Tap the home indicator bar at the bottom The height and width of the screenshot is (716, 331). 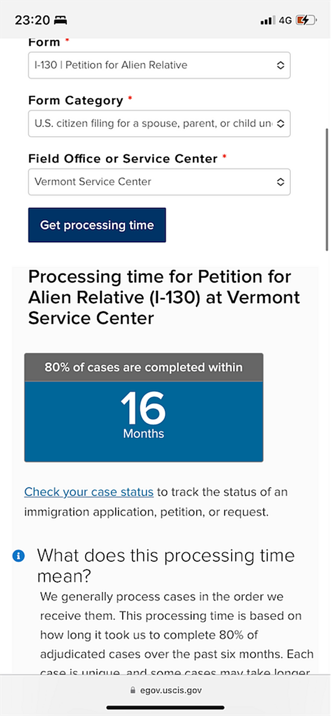point(165,708)
